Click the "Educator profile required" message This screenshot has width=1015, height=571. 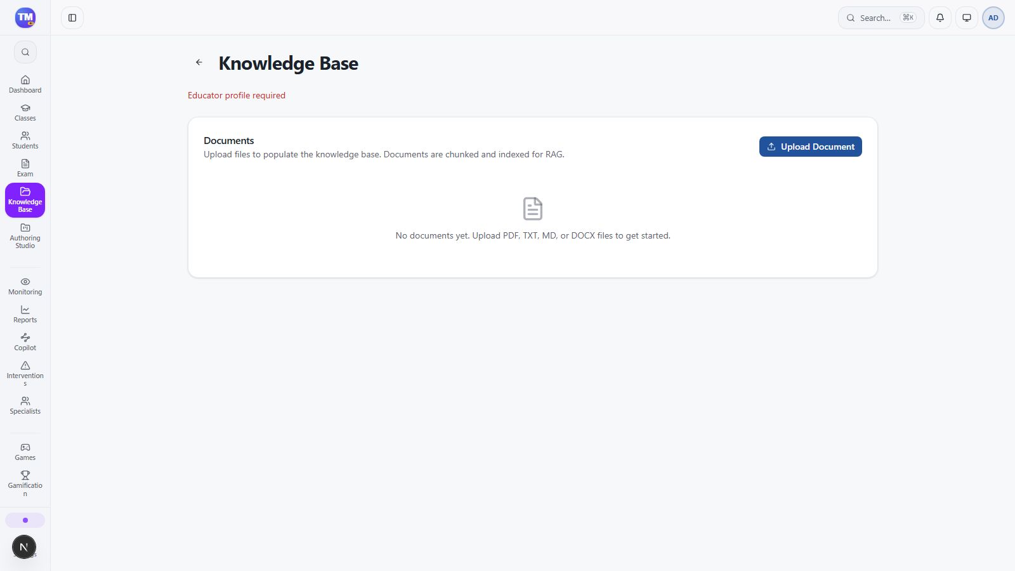tap(237, 95)
